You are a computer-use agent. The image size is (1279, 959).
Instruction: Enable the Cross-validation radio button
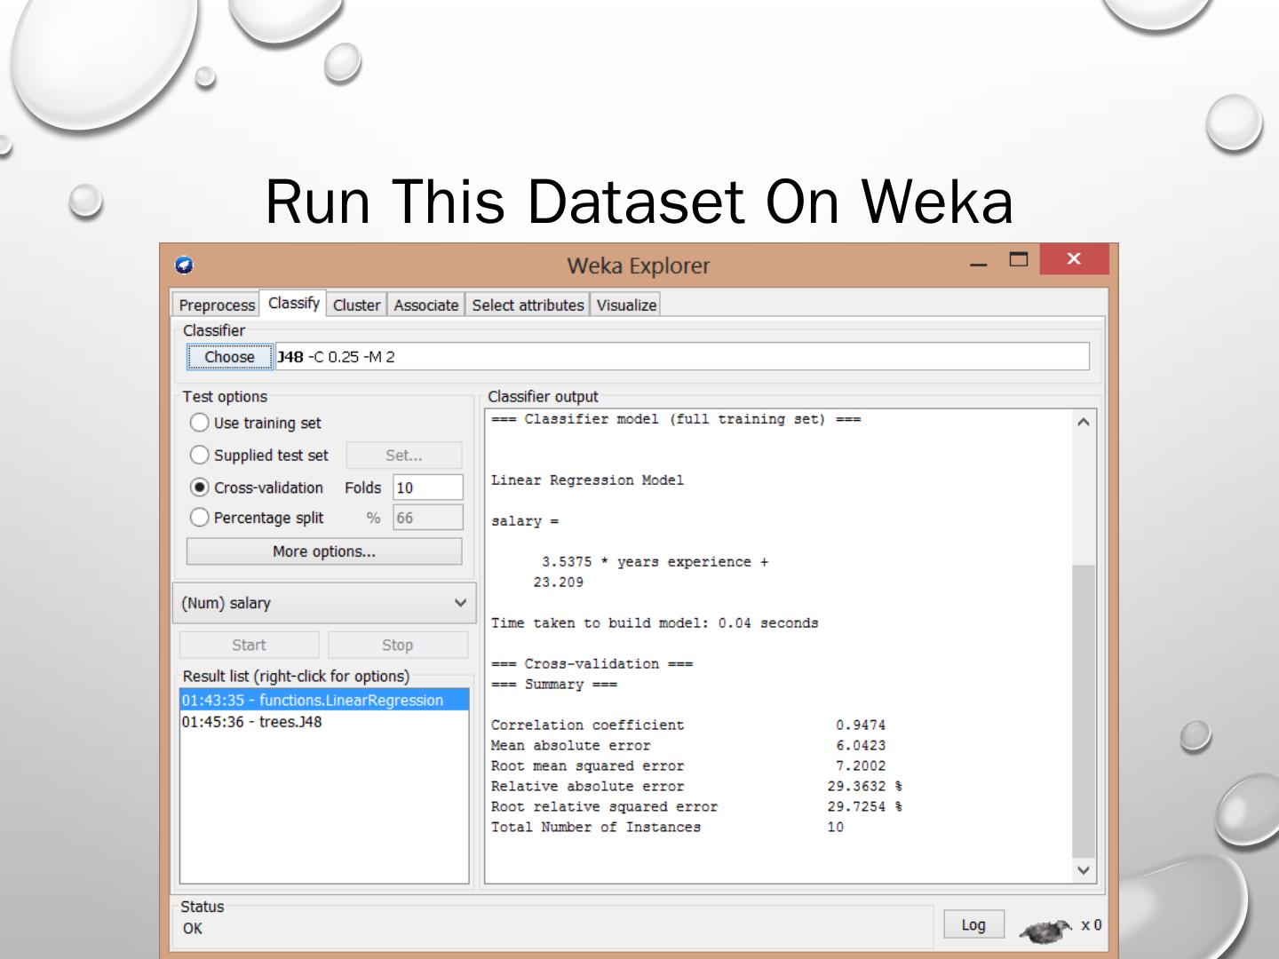(x=200, y=487)
